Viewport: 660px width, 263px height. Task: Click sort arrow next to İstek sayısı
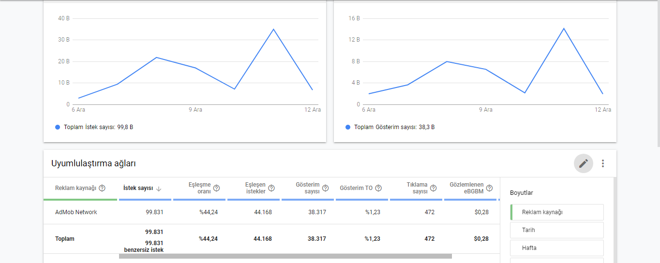tap(159, 189)
